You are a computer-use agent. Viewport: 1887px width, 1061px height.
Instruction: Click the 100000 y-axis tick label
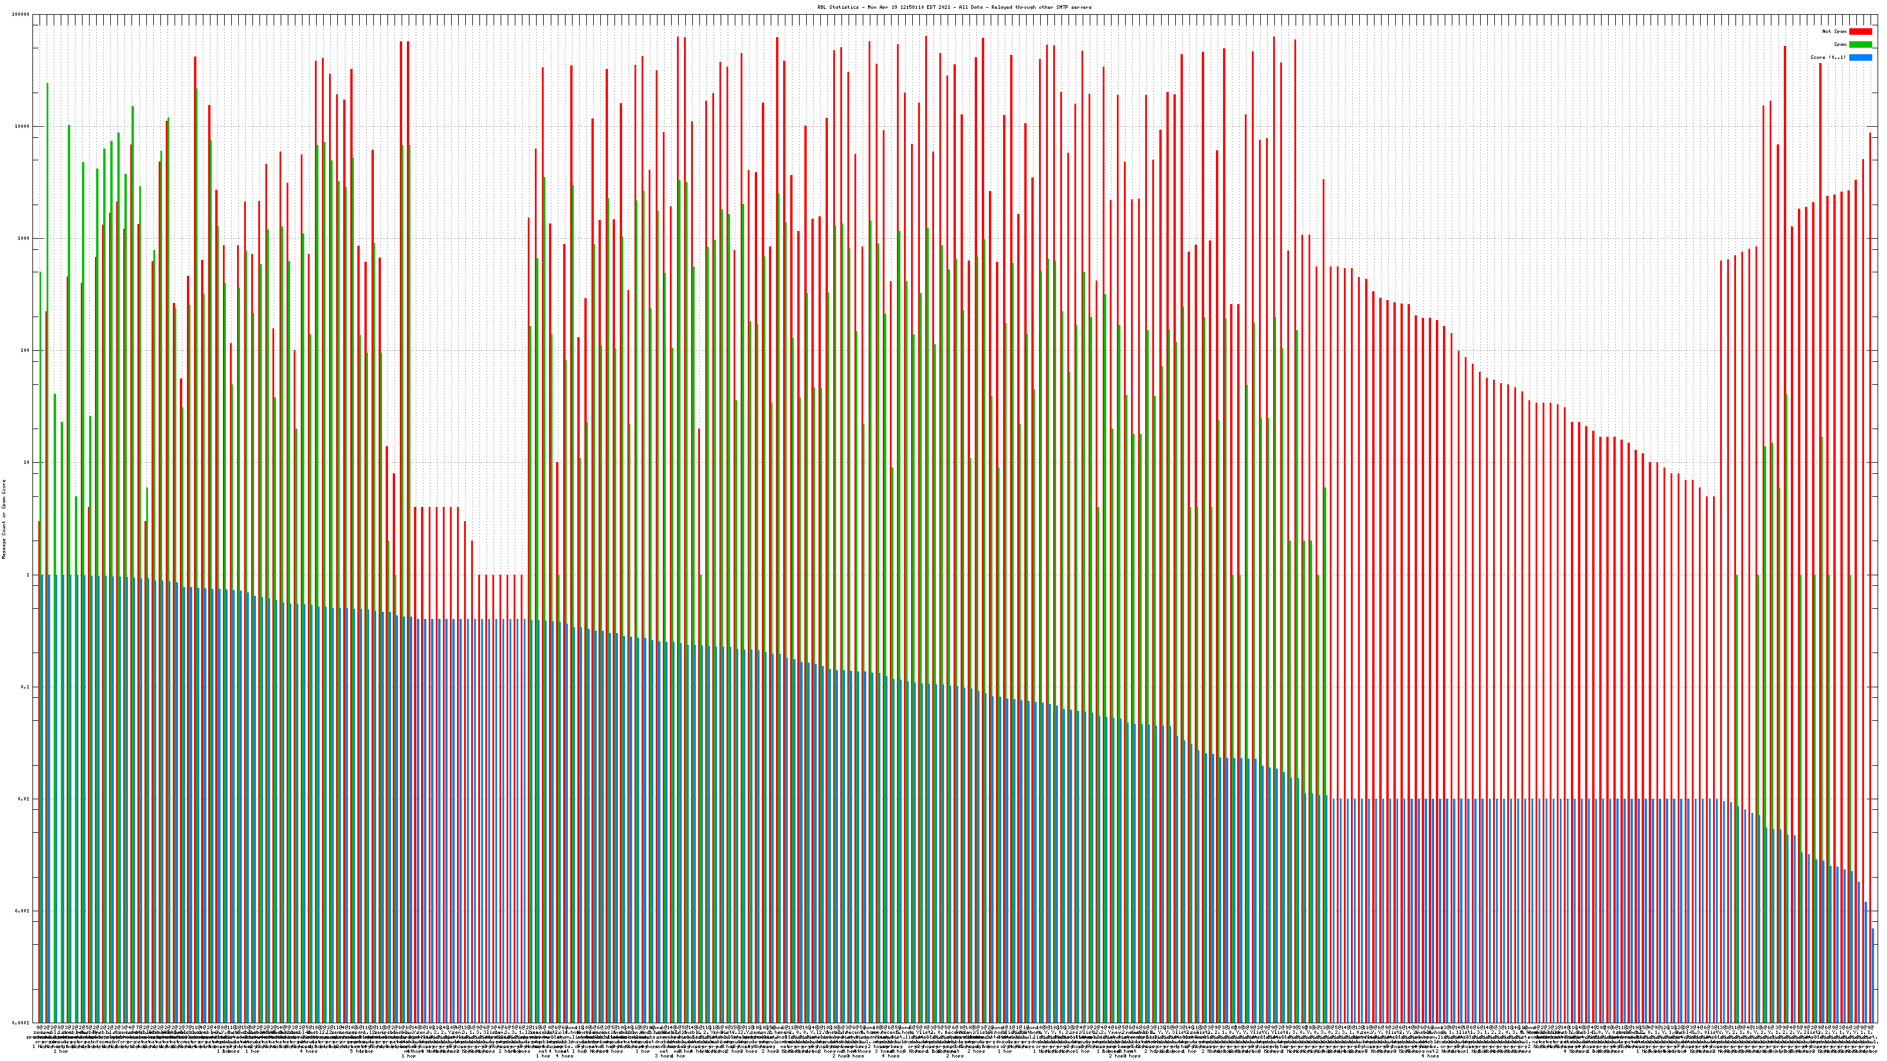pos(21,15)
